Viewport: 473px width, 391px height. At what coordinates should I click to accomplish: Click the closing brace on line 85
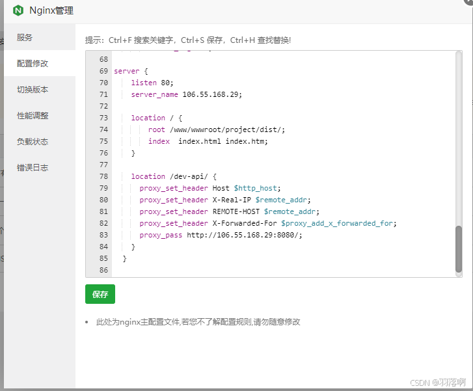(x=124, y=258)
